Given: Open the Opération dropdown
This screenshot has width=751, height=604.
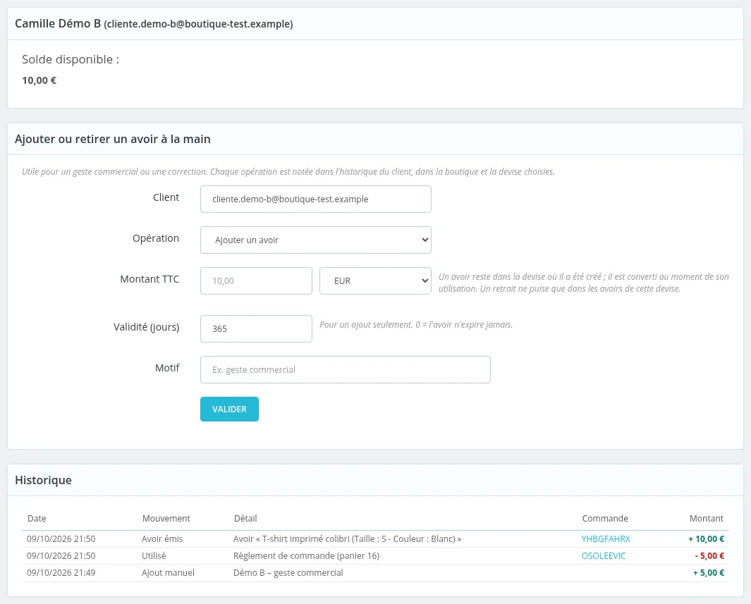Looking at the screenshot, I should [x=316, y=240].
